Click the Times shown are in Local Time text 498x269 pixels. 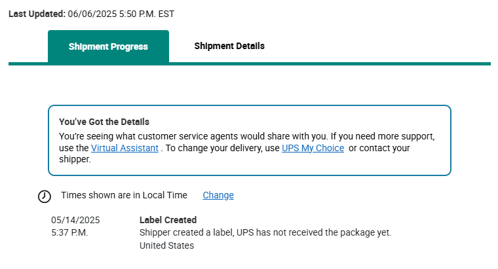pyautogui.click(x=124, y=195)
